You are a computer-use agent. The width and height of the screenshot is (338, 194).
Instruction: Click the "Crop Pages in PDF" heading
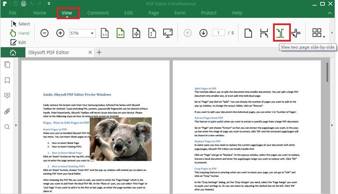coord(206,169)
